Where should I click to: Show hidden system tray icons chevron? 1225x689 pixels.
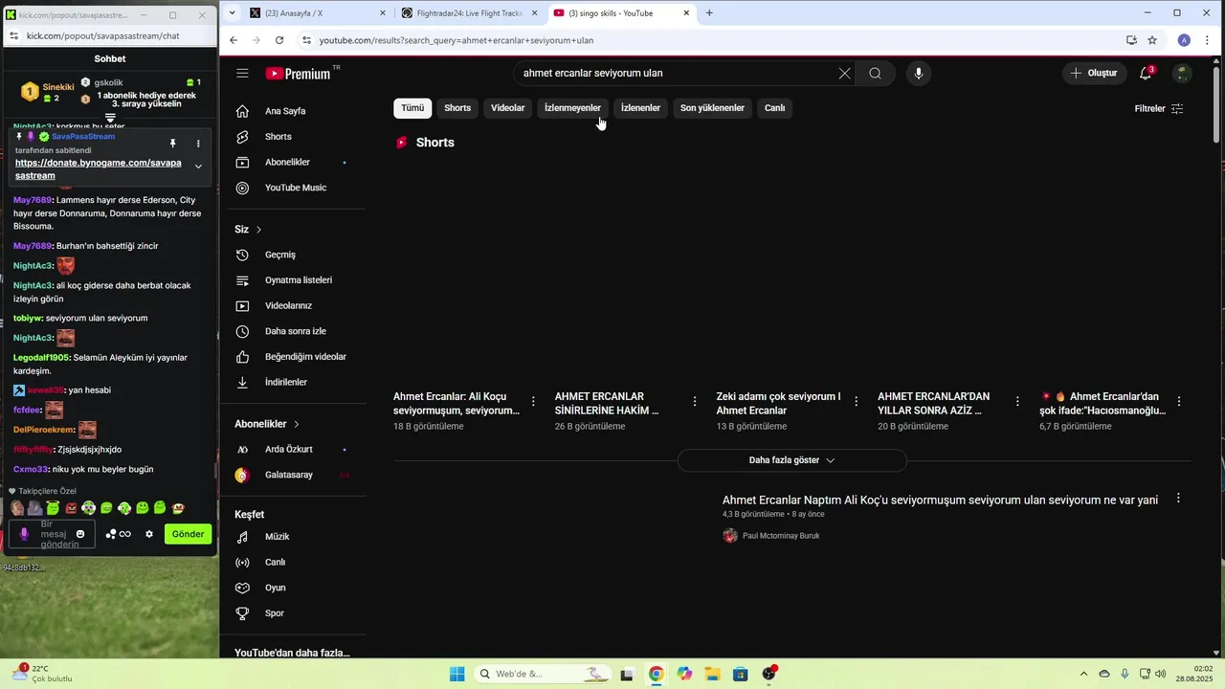click(x=1083, y=674)
